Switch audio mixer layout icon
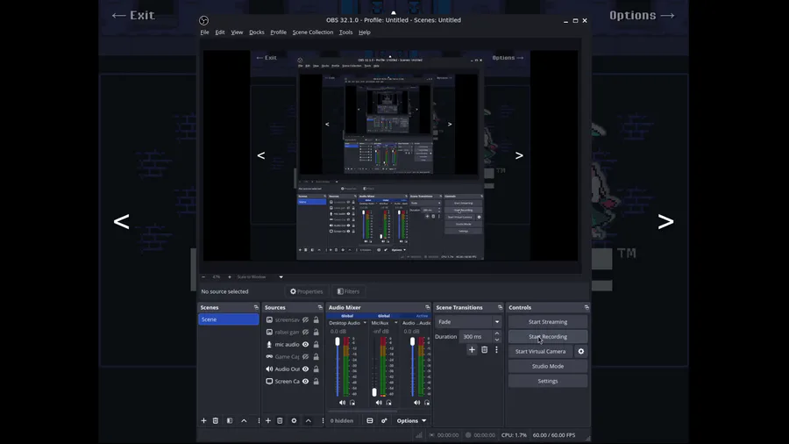The height and width of the screenshot is (444, 789). coord(370,420)
